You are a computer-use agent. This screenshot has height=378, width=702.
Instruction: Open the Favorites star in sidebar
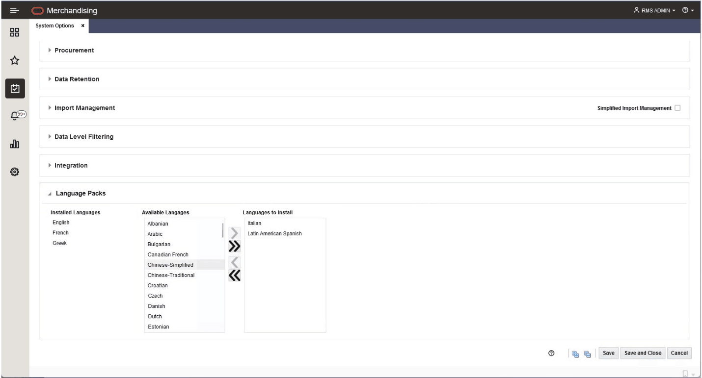[14, 60]
